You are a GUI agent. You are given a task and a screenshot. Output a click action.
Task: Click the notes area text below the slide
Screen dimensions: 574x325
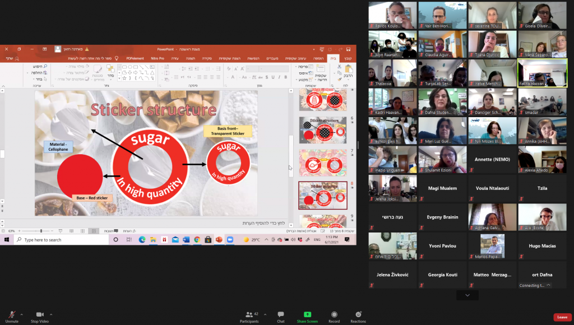(263, 223)
